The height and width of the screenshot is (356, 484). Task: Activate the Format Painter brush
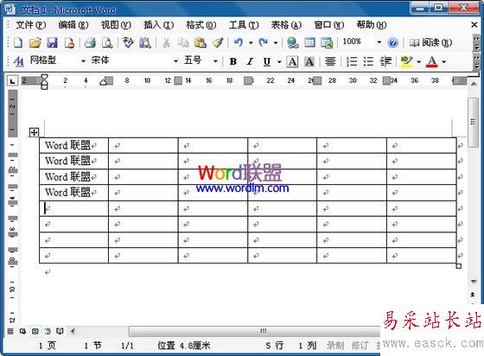(217, 42)
